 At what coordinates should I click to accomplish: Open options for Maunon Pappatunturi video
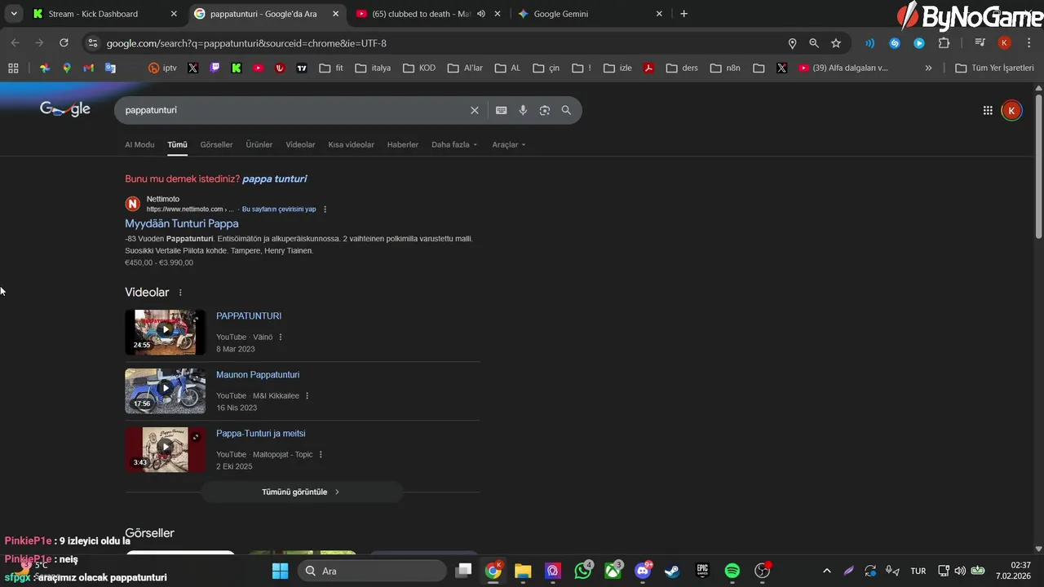(x=307, y=395)
